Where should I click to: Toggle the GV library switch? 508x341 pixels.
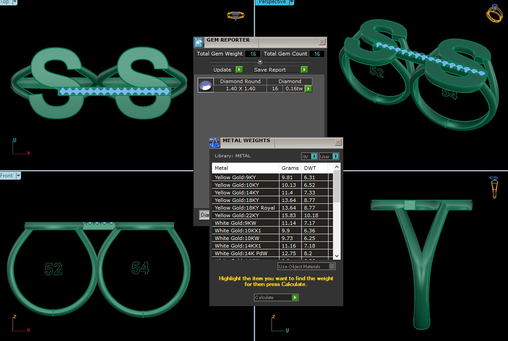click(x=309, y=156)
